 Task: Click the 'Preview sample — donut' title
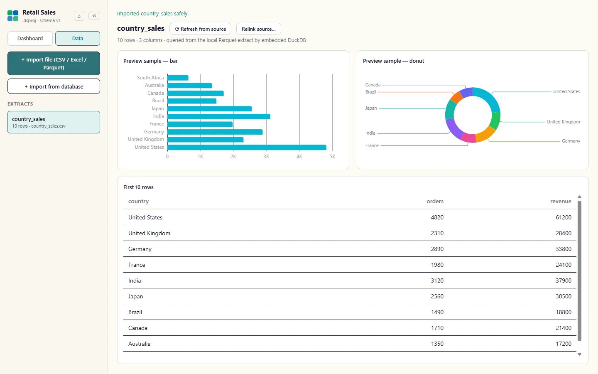pos(393,61)
